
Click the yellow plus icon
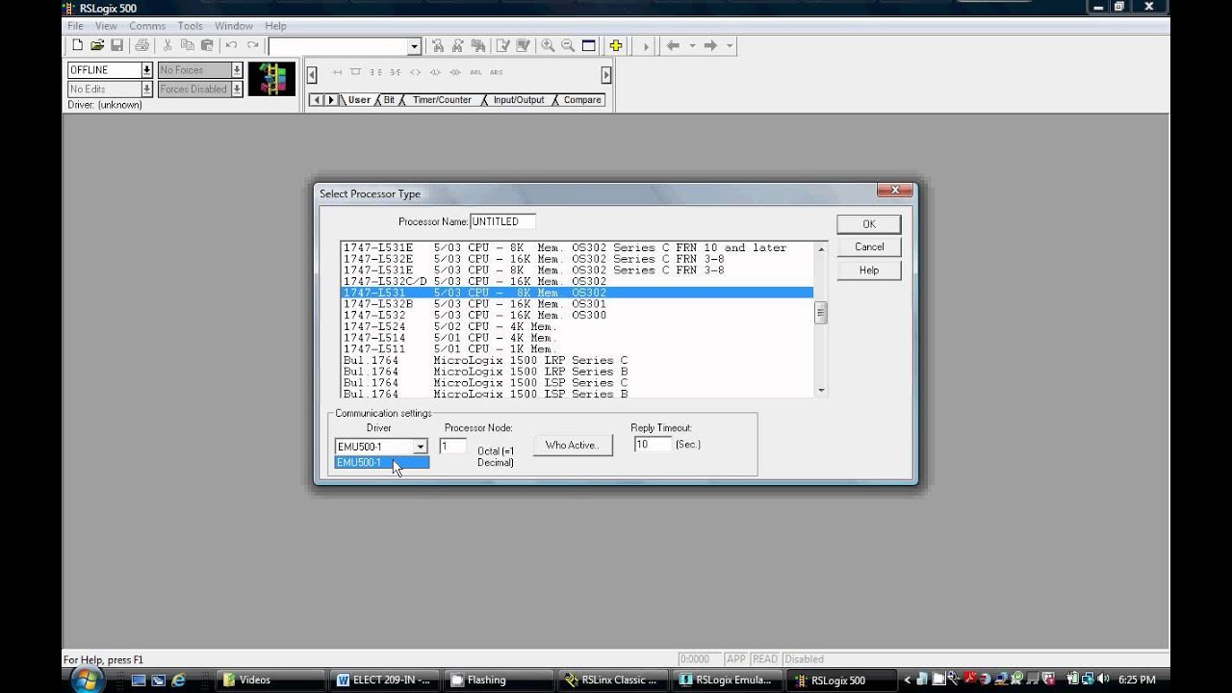(x=616, y=45)
